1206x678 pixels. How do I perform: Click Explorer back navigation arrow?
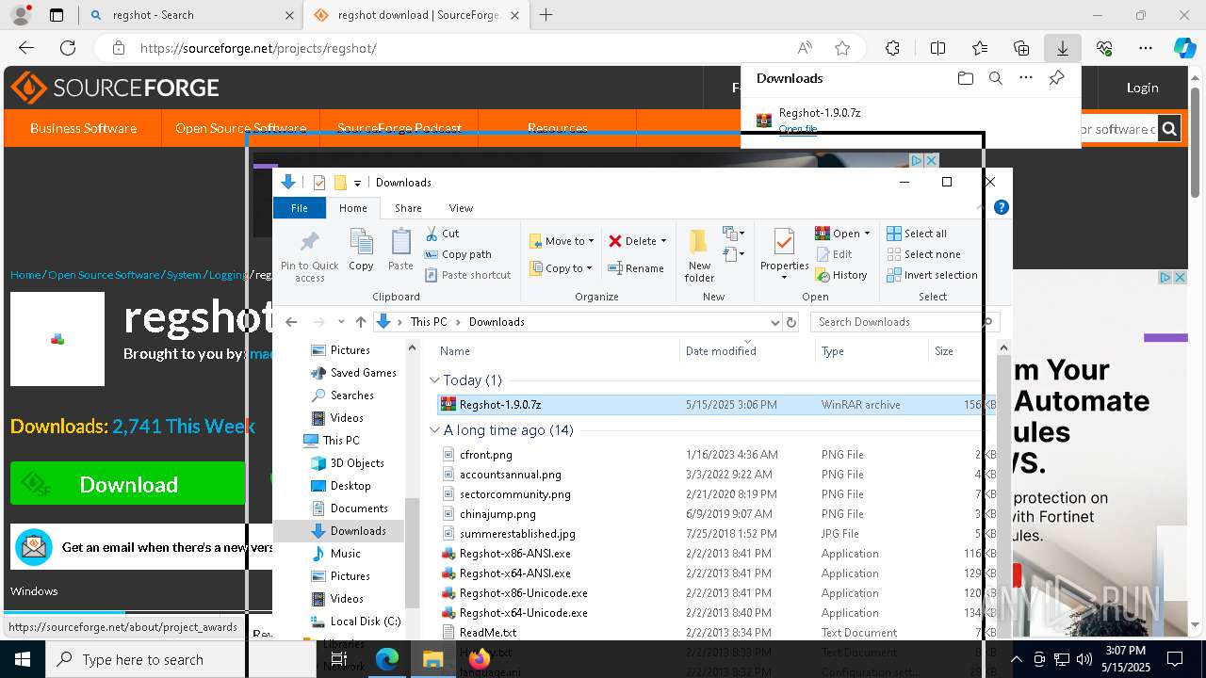(291, 322)
